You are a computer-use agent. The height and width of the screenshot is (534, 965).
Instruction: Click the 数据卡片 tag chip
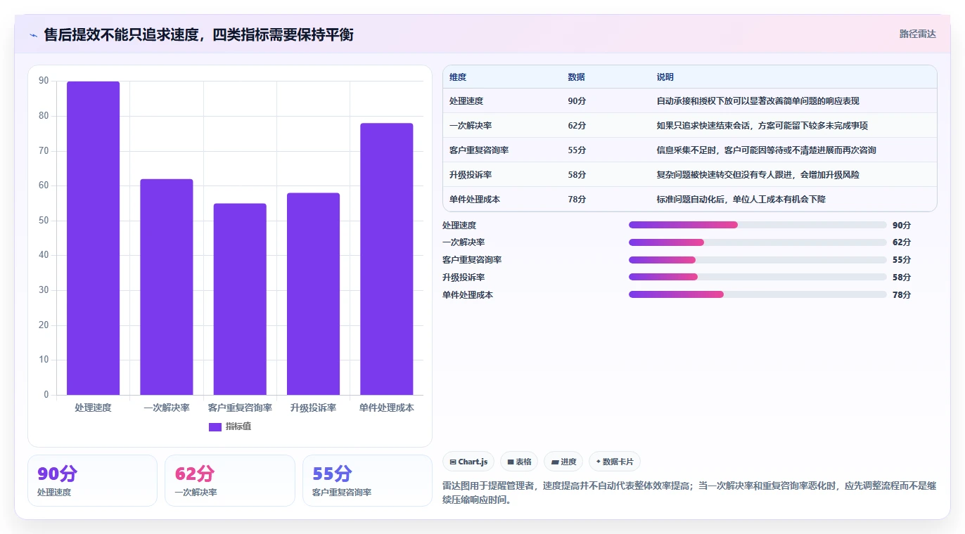615,462
